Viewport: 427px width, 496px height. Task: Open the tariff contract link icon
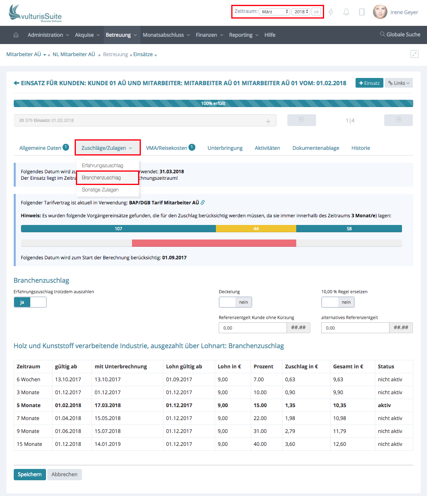pos(203,202)
